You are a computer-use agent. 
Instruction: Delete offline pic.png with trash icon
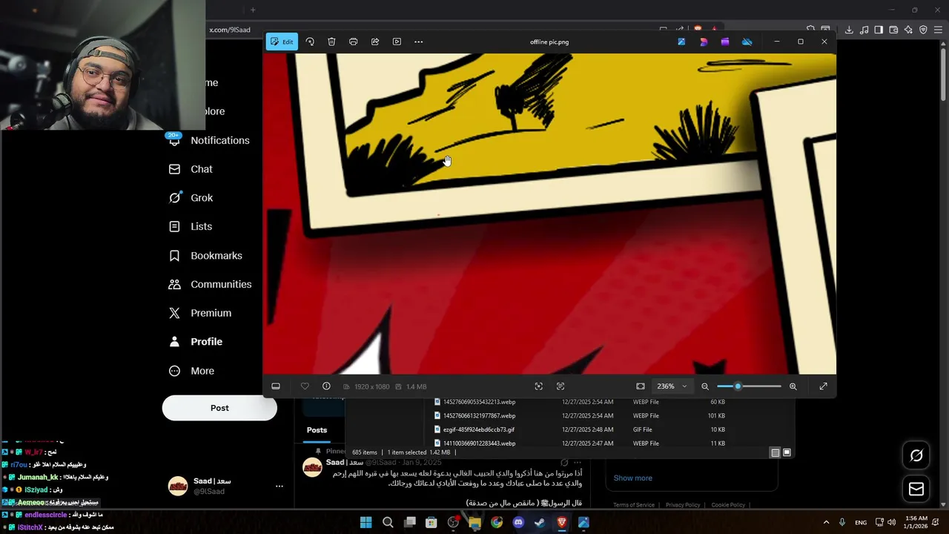pyautogui.click(x=331, y=42)
